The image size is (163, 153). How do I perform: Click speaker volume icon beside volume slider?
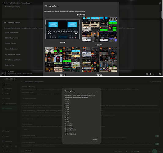coord(132,151)
